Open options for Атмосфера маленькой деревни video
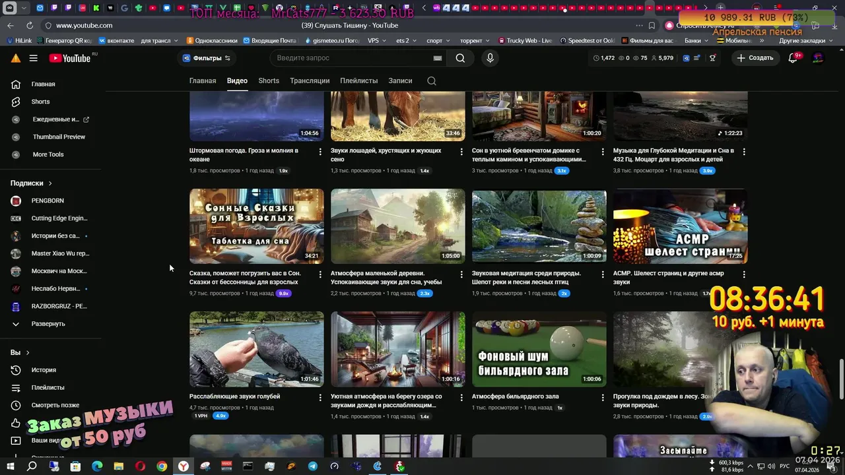The height and width of the screenshot is (475, 845). (x=461, y=274)
